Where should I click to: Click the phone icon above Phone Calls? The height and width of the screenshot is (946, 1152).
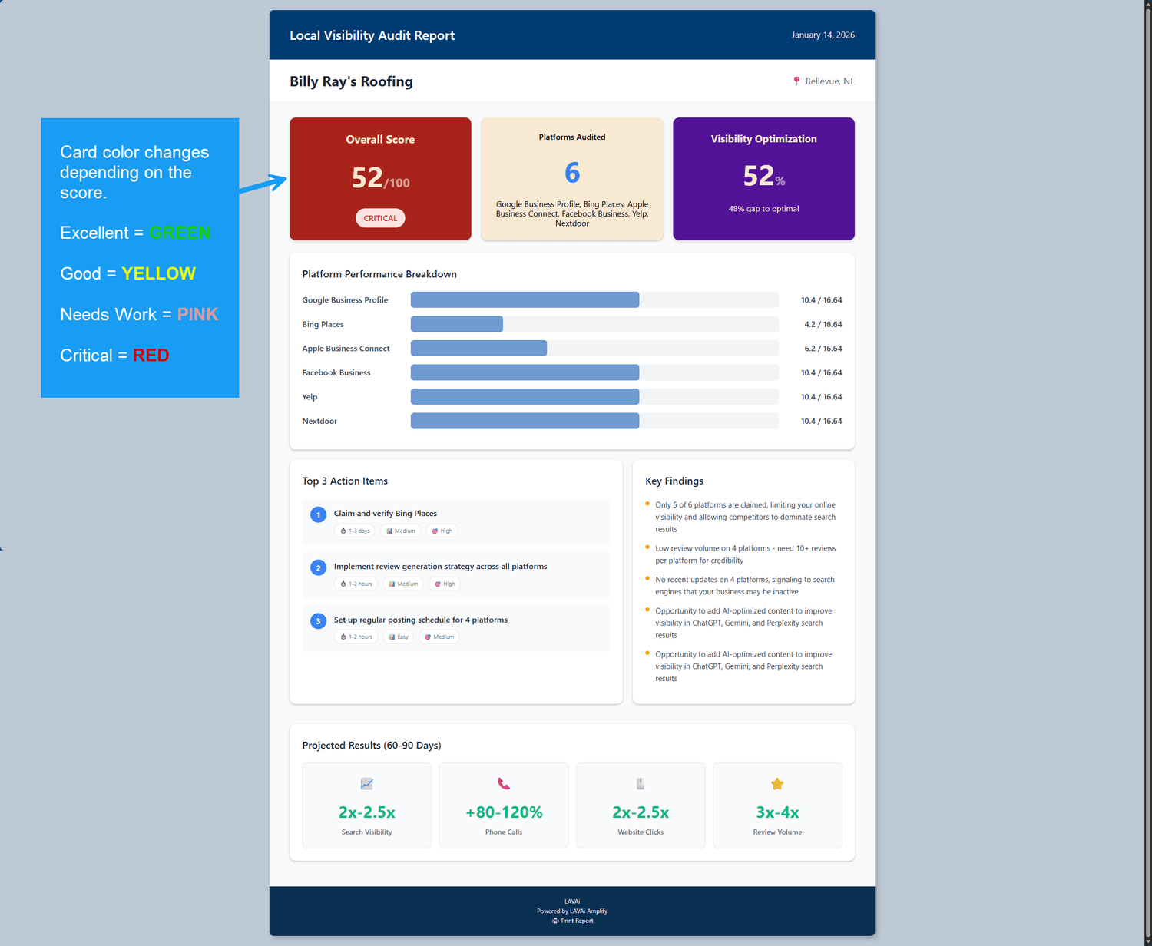(504, 783)
